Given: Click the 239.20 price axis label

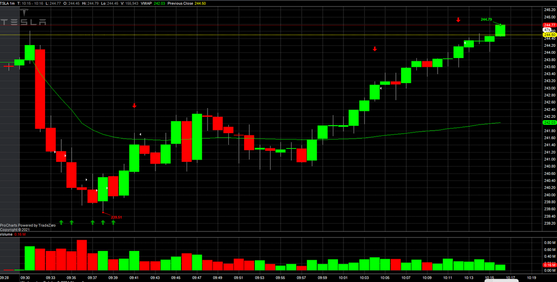Looking at the screenshot, I should tap(549, 223).
